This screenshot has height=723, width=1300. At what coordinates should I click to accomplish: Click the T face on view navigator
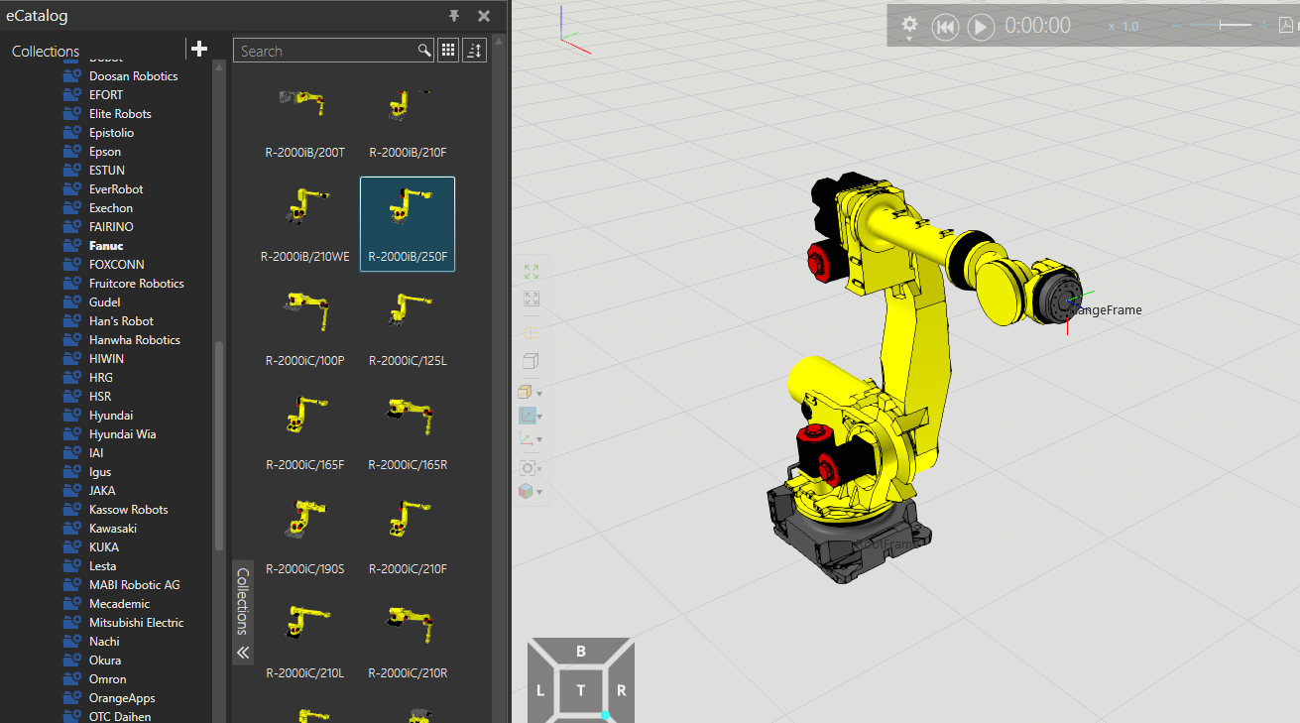[581, 690]
